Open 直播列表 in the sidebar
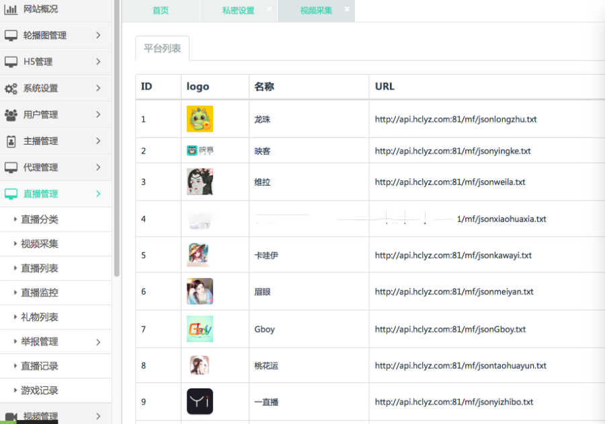Image resolution: width=605 pixels, height=424 pixels. pos(40,269)
